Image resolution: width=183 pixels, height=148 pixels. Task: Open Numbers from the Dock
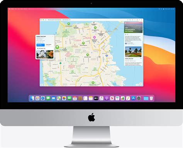coord(123,98)
